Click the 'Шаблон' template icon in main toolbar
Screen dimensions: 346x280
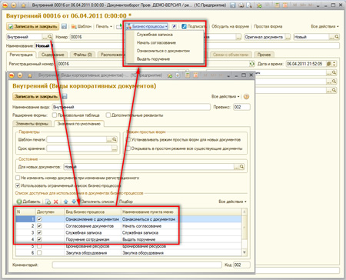click(74, 26)
